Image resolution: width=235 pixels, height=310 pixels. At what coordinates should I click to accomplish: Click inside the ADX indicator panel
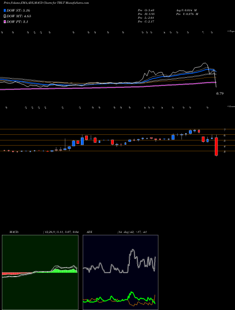[120, 272]
